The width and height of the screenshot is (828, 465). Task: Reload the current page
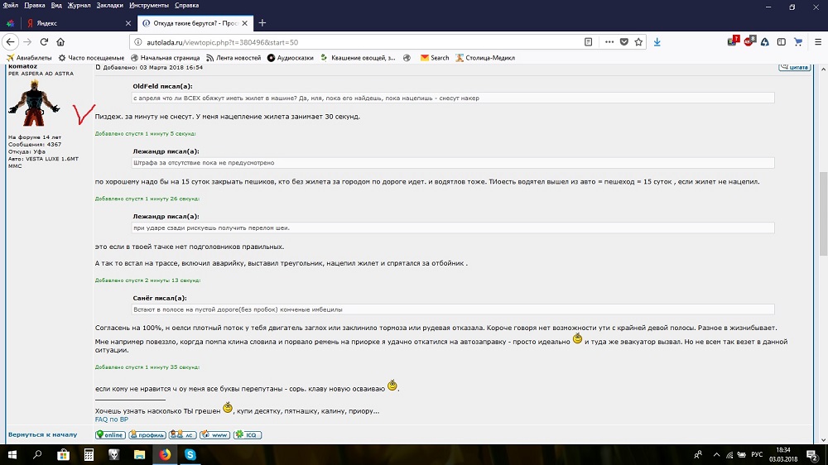tap(44, 41)
